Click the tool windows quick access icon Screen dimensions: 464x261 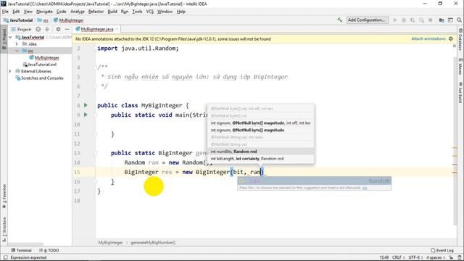coord(5,258)
